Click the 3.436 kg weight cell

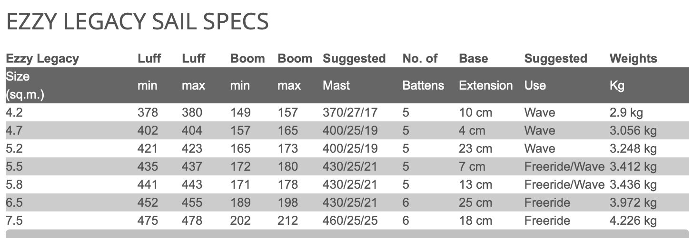(633, 184)
